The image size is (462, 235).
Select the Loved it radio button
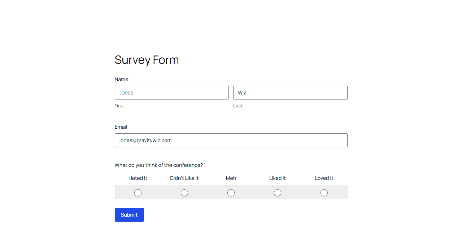click(x=324, y=193)
